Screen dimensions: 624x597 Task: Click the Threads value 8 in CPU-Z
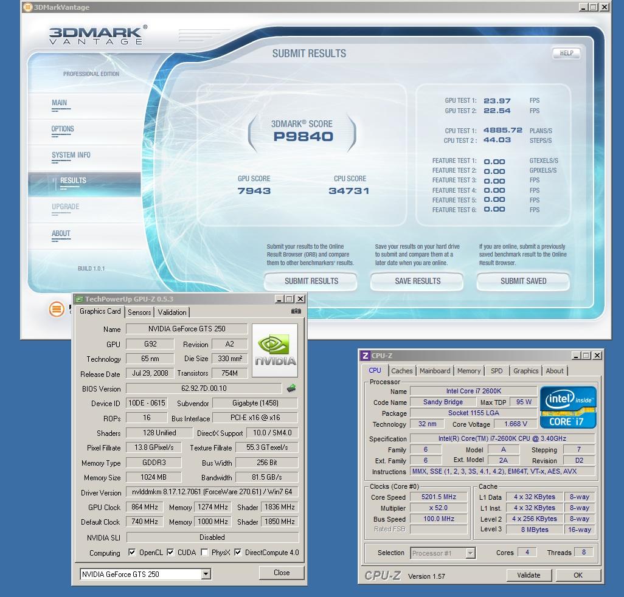coord(584,552)
